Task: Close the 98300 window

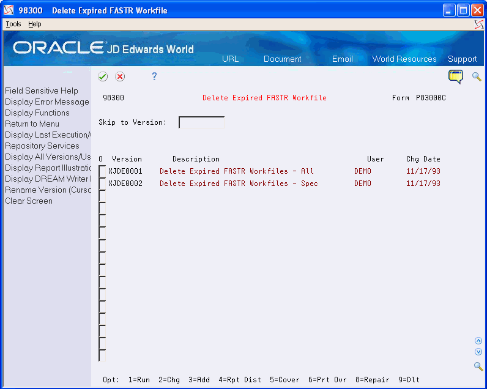Action: (477, 10)
